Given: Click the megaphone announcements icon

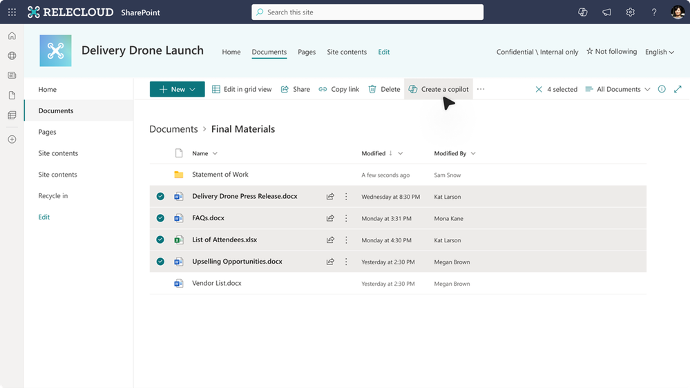Looking at the screenshot, I should click(x=606, y=12).
